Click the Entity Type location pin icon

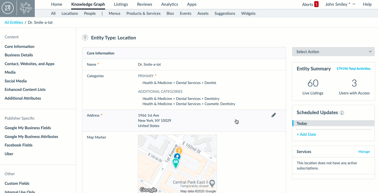click(x=85, y=38)
